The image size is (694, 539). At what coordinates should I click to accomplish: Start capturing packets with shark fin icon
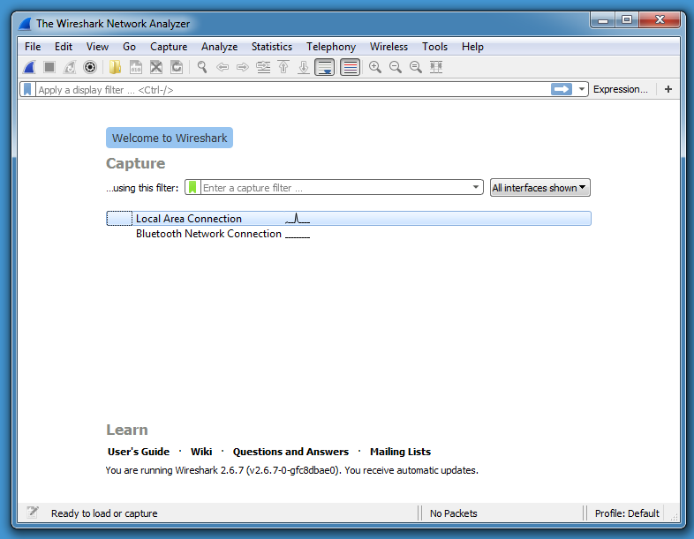pos(29,67)
